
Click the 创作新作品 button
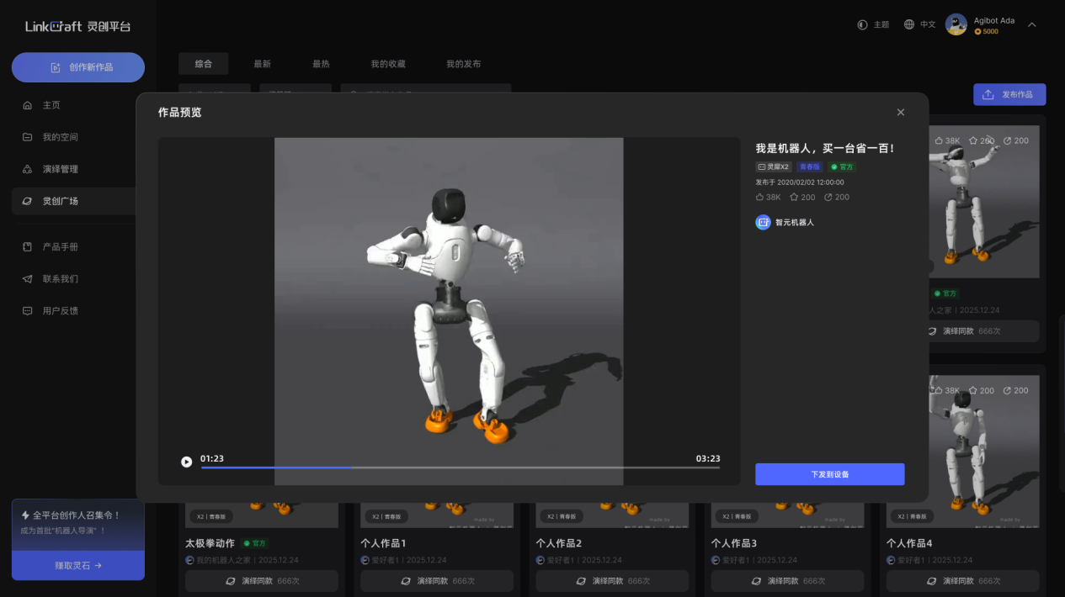78,67
